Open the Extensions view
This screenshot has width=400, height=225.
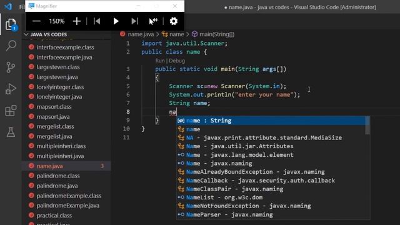click(x=11, y=111)
